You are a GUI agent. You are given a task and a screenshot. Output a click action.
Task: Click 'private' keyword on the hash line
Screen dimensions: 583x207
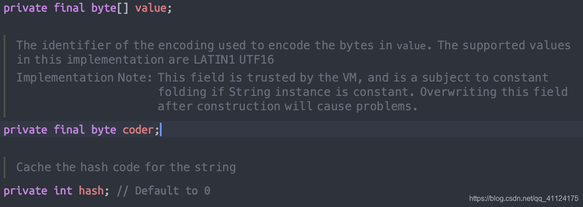click(26, 191)
